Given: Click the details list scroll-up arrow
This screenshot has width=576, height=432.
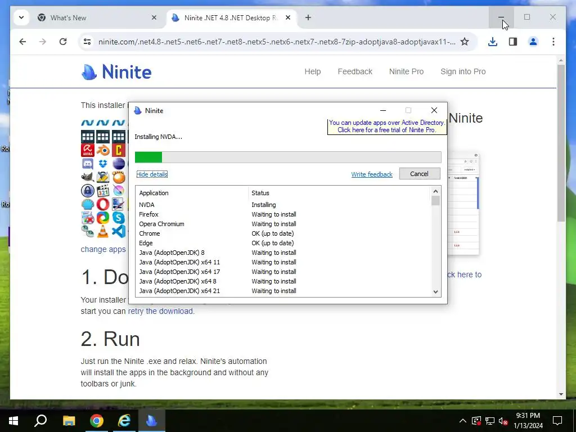Looking at the screenshot, I should (435, 191).
